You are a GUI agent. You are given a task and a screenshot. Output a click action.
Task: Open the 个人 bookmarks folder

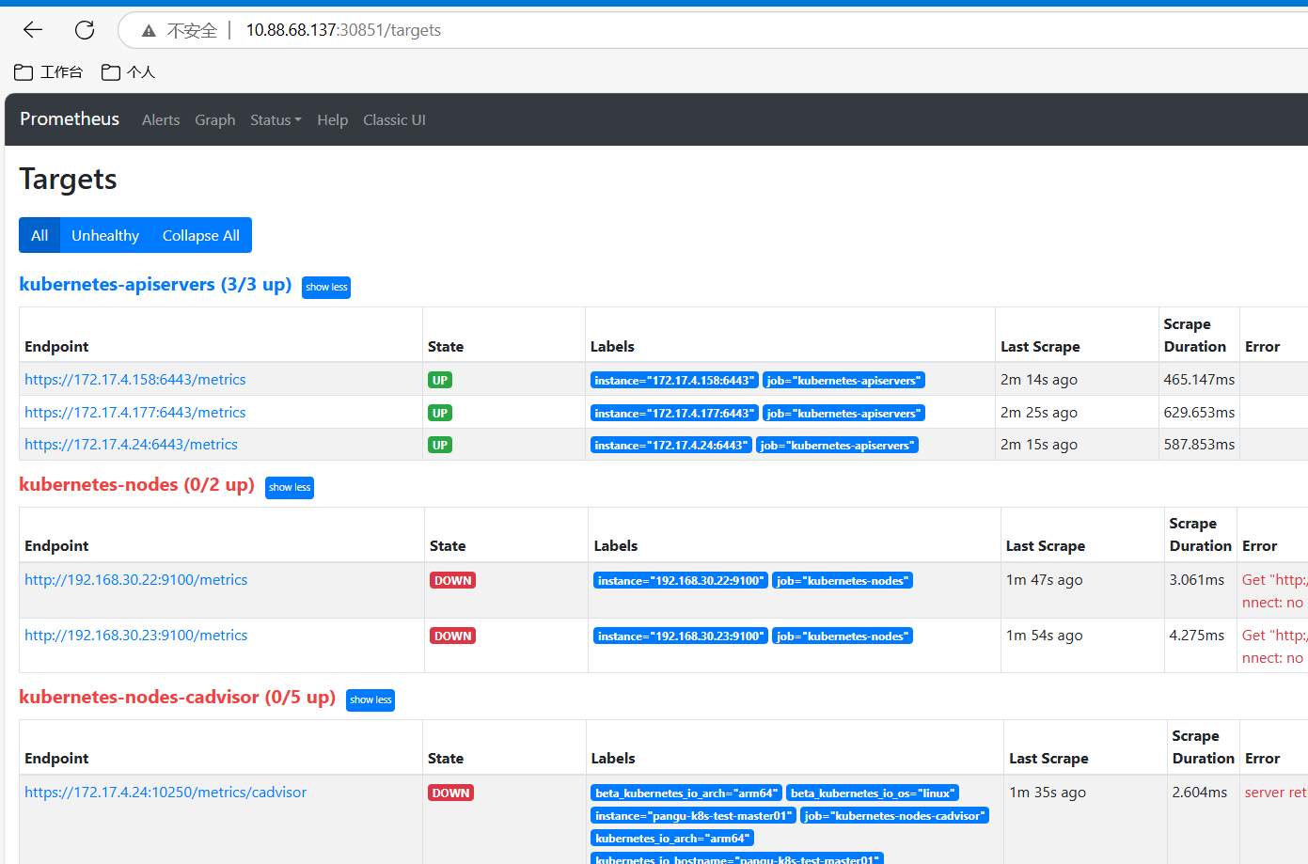pos(129,72)
